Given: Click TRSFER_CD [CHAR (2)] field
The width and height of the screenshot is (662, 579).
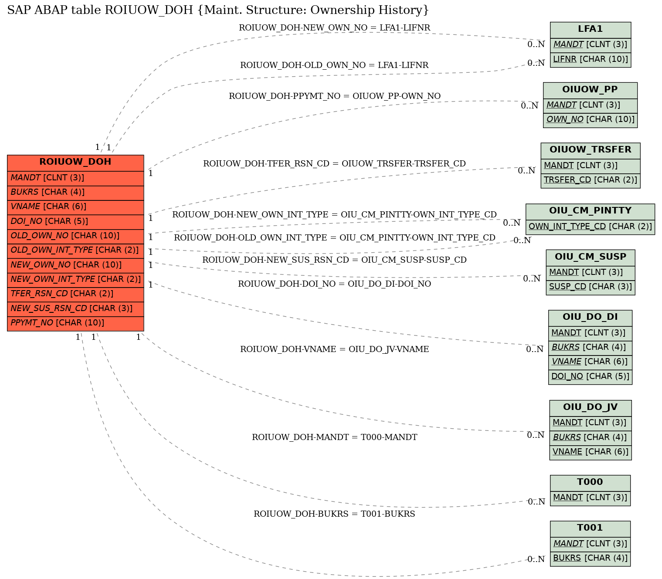Looking at the screenshot, I should coord(591,180).
